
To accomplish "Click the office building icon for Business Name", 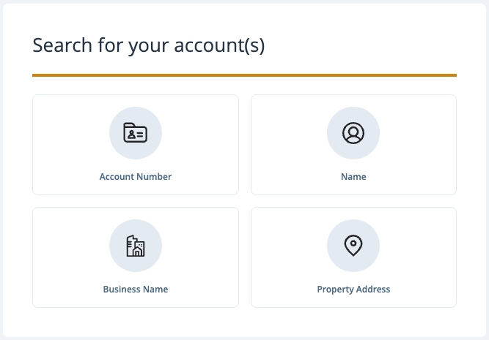I will (x=136, y=246).
